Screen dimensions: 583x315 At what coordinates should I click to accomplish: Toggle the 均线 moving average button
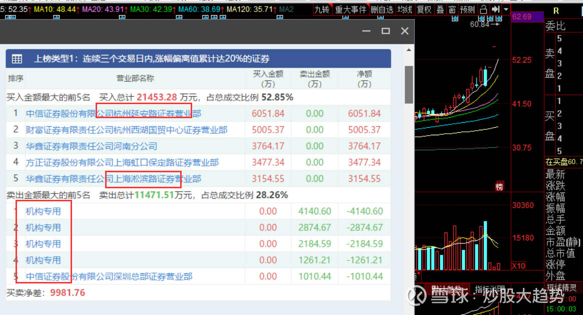point(404,10)
